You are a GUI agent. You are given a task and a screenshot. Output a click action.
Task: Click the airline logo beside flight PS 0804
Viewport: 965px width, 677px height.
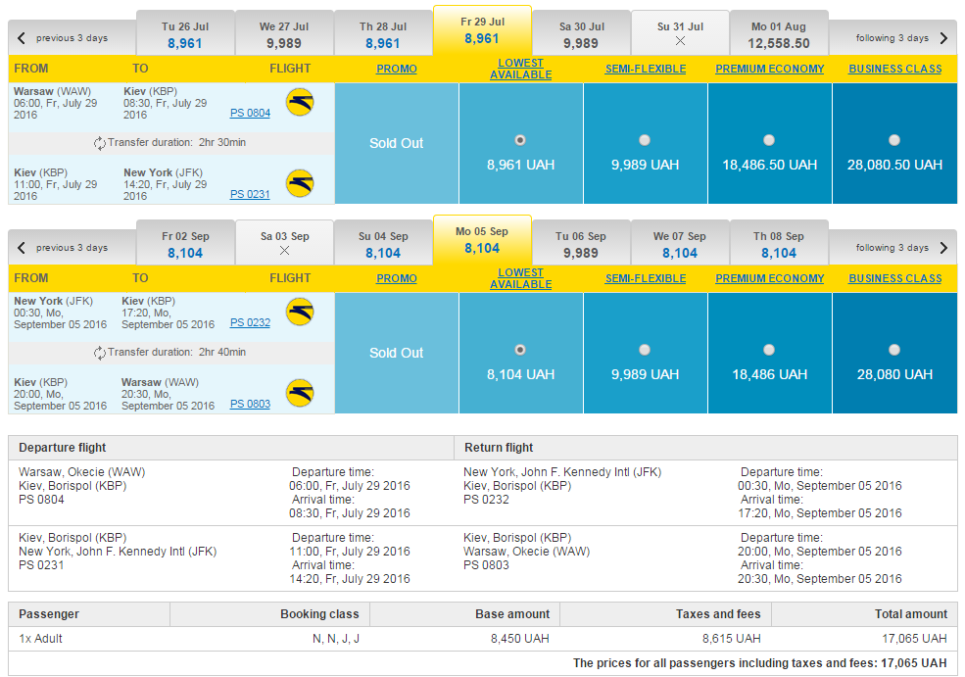coord(301,102)
